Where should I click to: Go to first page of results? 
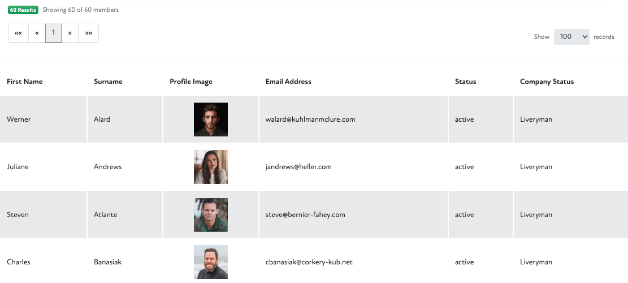[x=18, y=33]
